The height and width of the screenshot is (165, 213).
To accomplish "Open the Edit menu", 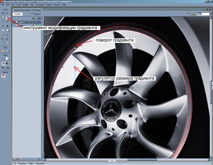I will [x=7, y=5].
